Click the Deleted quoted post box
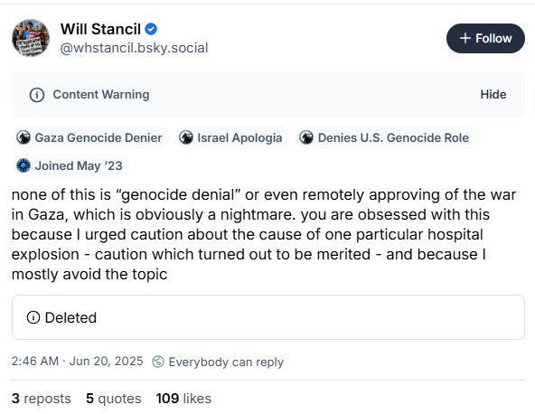Screen dimensions: 535x414 click(x=268, y=317)
